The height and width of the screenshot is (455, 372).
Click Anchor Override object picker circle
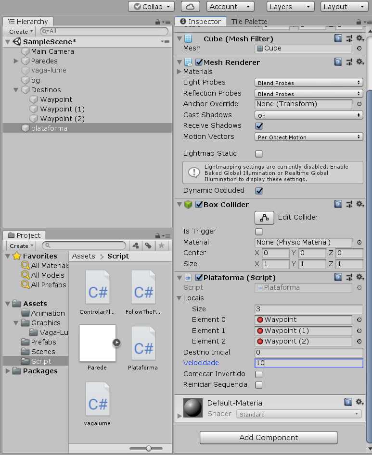click(x=359, y=104)
